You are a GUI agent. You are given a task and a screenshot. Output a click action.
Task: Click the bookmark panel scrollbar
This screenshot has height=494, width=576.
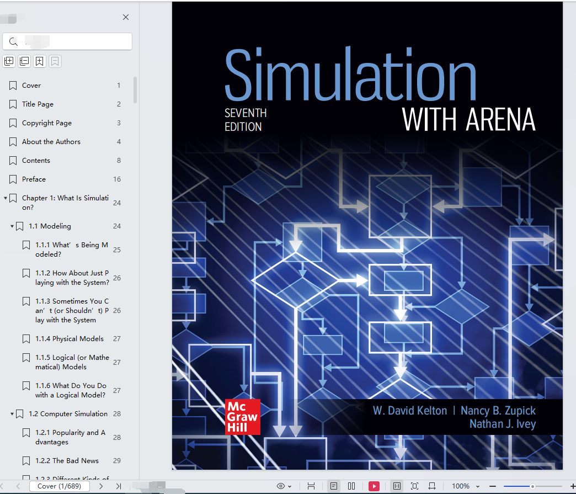coord(135,90)
